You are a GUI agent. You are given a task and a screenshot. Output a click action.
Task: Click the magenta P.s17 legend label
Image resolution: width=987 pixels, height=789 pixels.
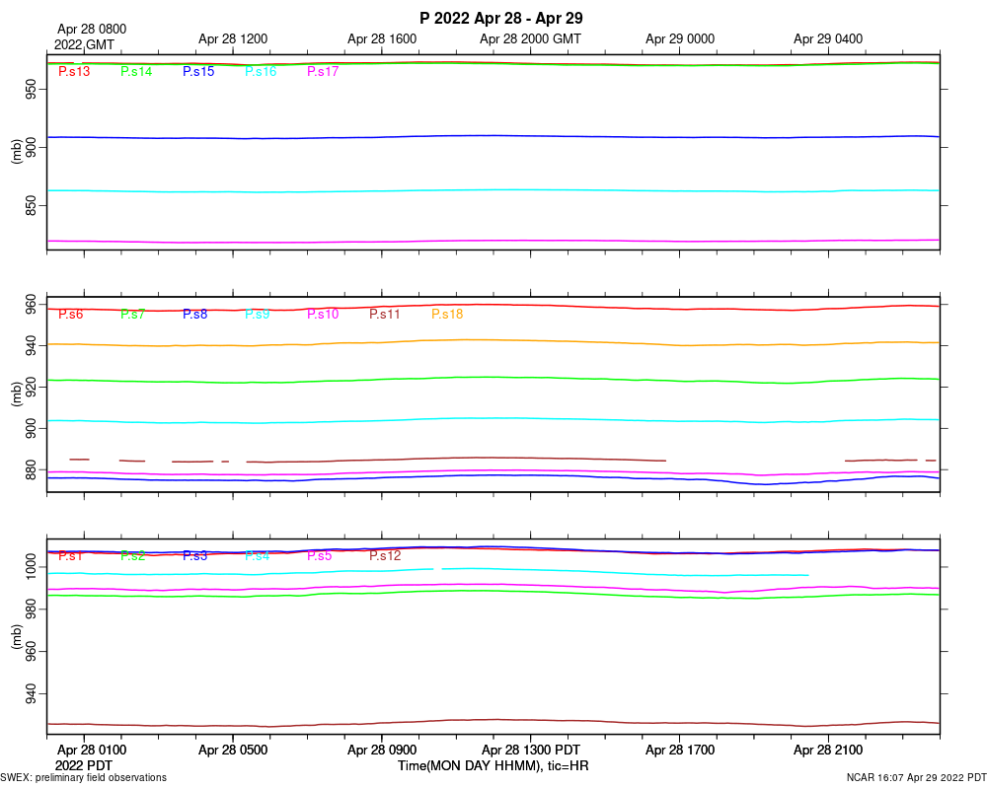(323, 72)
